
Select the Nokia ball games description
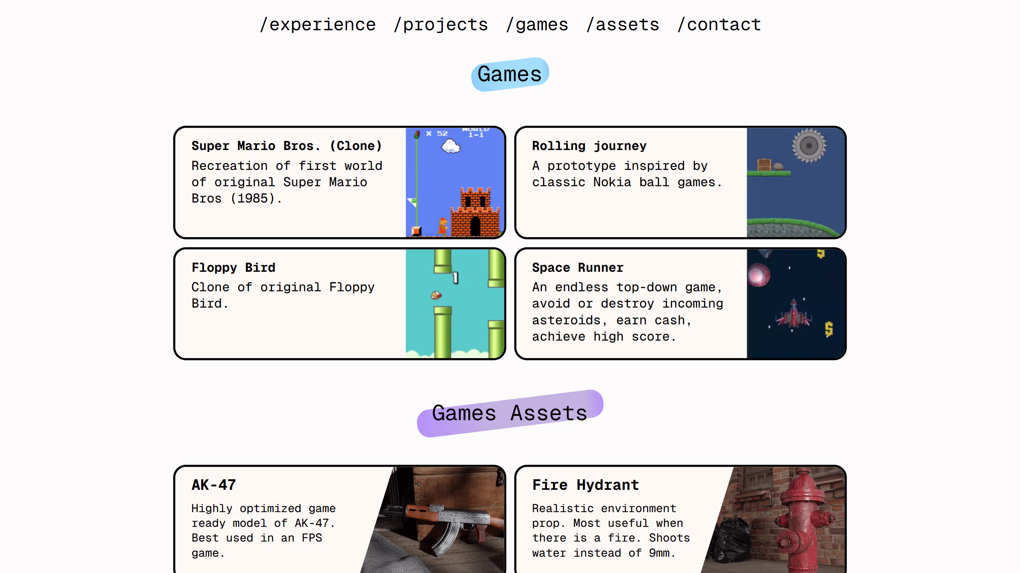[x=627, y=174]
